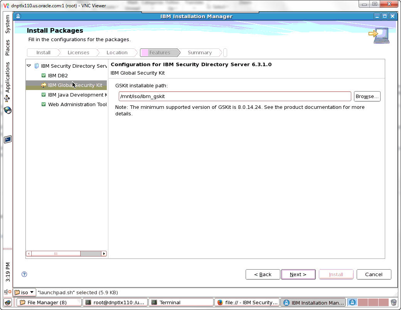The width and height of the screenshot is (401, 310).
Task: Click the trash icon in the taskbar
Action: pyautogui.click(x=394, y=303)
